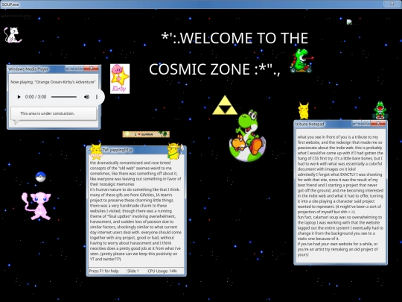Click the I love summer banner
402x302 pixels.
point(146,134)
